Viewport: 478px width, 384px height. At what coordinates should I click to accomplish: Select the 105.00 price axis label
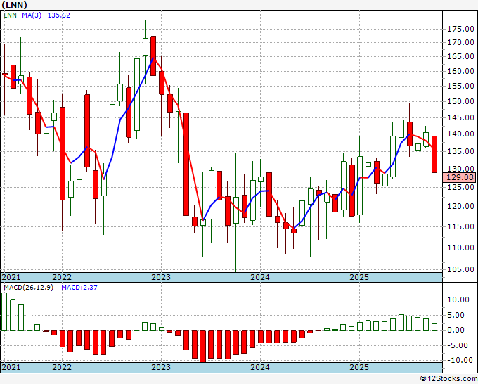pos(460,269)
